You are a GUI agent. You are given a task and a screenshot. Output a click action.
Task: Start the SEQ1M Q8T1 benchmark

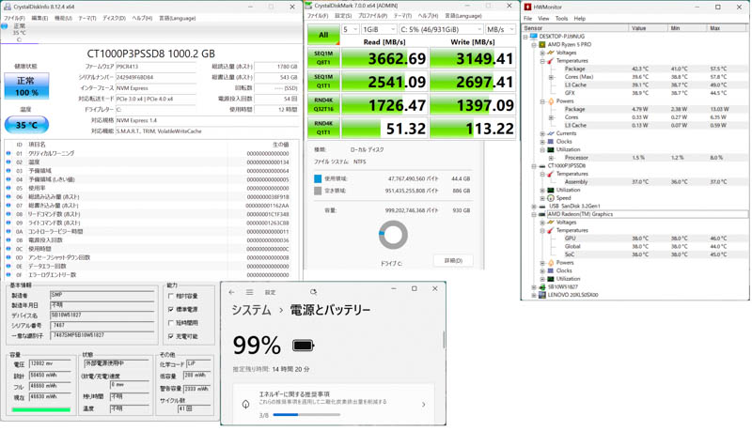323,58
